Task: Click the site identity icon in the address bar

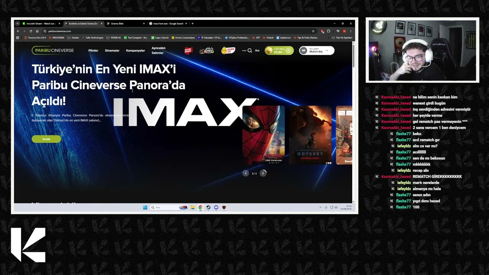Action: pos(45,31)
